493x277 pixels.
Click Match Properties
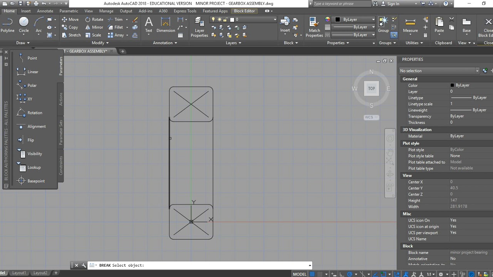[x=314, y=27]
